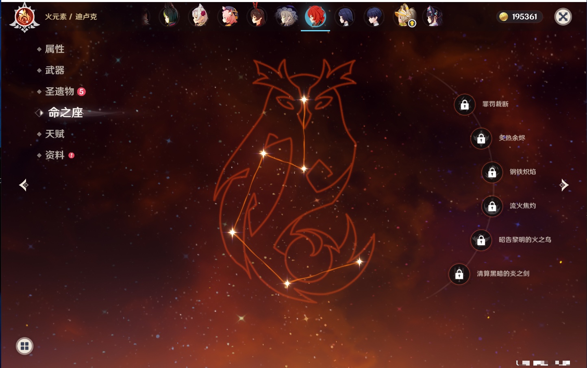Select the dark-haired avatar with green streak
The width and height of the screenshot is (587, 368).
169,17
